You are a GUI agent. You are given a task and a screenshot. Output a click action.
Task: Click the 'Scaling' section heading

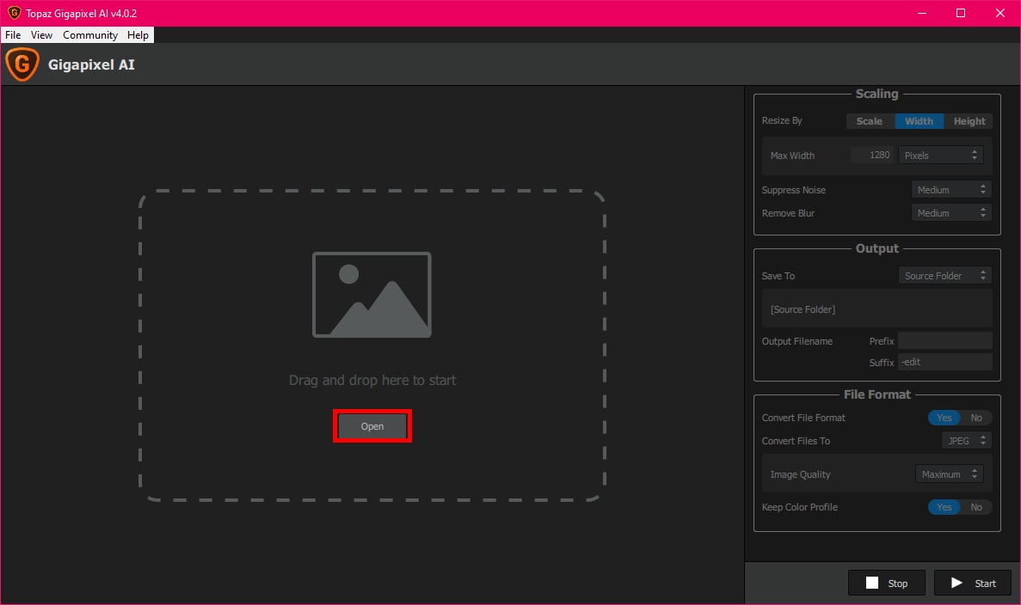tap(876, 94)
